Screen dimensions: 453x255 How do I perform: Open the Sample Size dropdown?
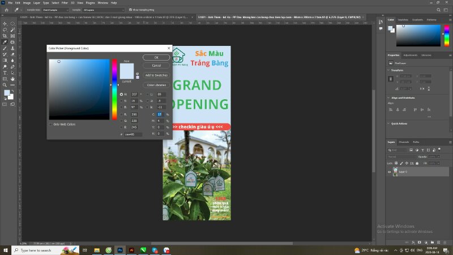[x=55, y=10]
